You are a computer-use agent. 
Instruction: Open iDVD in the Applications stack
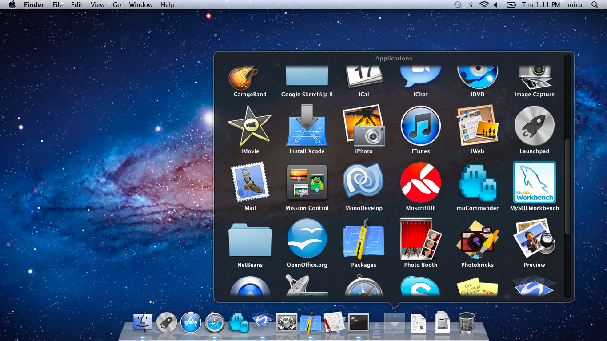point(478,77)
